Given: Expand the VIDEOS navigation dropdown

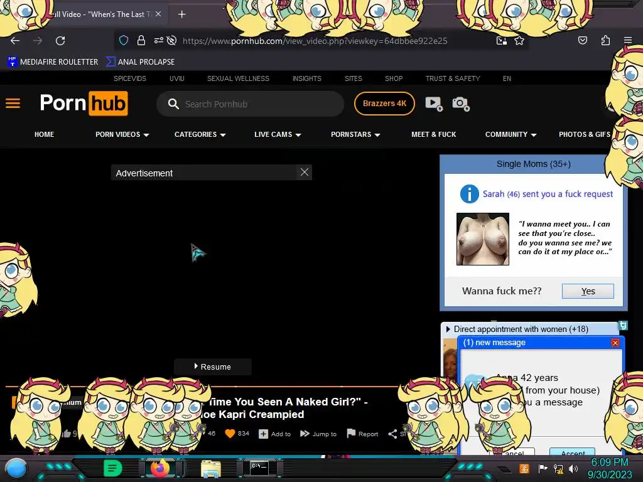Looking at the screenshot, I should [122, 134].
